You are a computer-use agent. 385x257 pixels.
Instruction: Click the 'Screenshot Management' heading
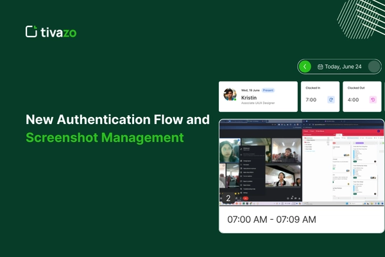tap(105, 137)
